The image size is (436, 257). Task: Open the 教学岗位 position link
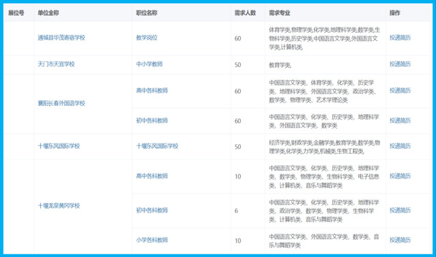click(x=147, y=38)
